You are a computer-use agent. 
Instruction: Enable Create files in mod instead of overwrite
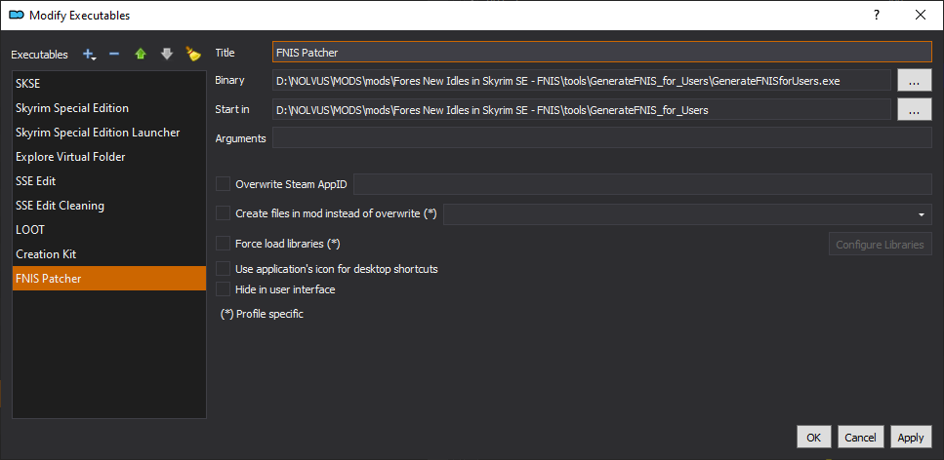click(x=224, y=213)
